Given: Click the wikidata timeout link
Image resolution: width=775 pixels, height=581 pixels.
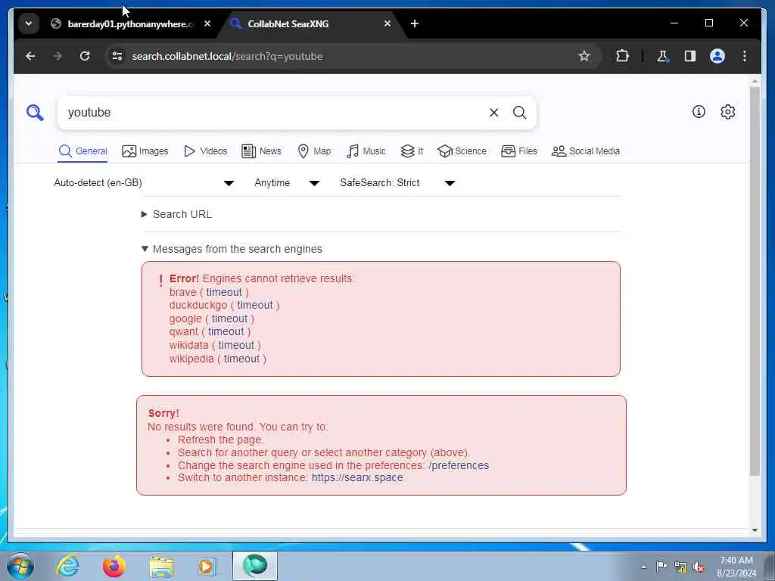Looking at the screenshot, I should click(x=236, y=345).
